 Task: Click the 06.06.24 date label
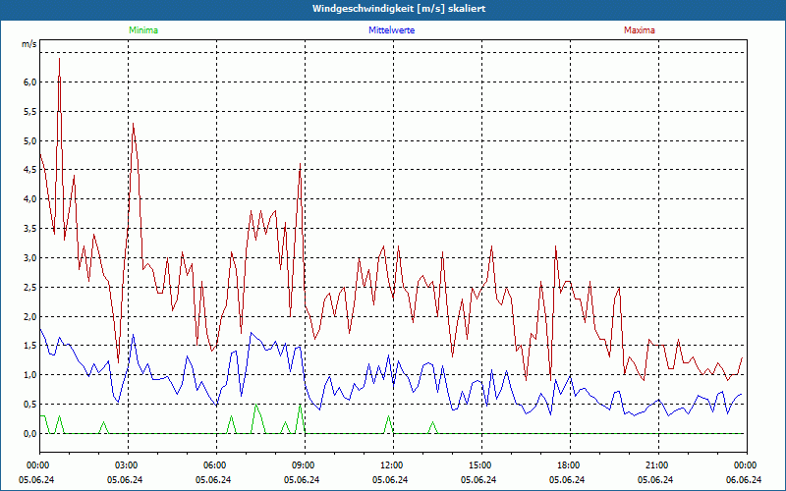[x=744, y=480]
